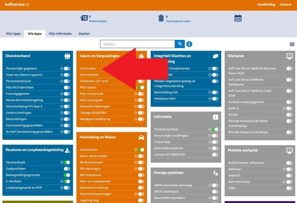Open the Handleiding link

(x=266, y=4)
